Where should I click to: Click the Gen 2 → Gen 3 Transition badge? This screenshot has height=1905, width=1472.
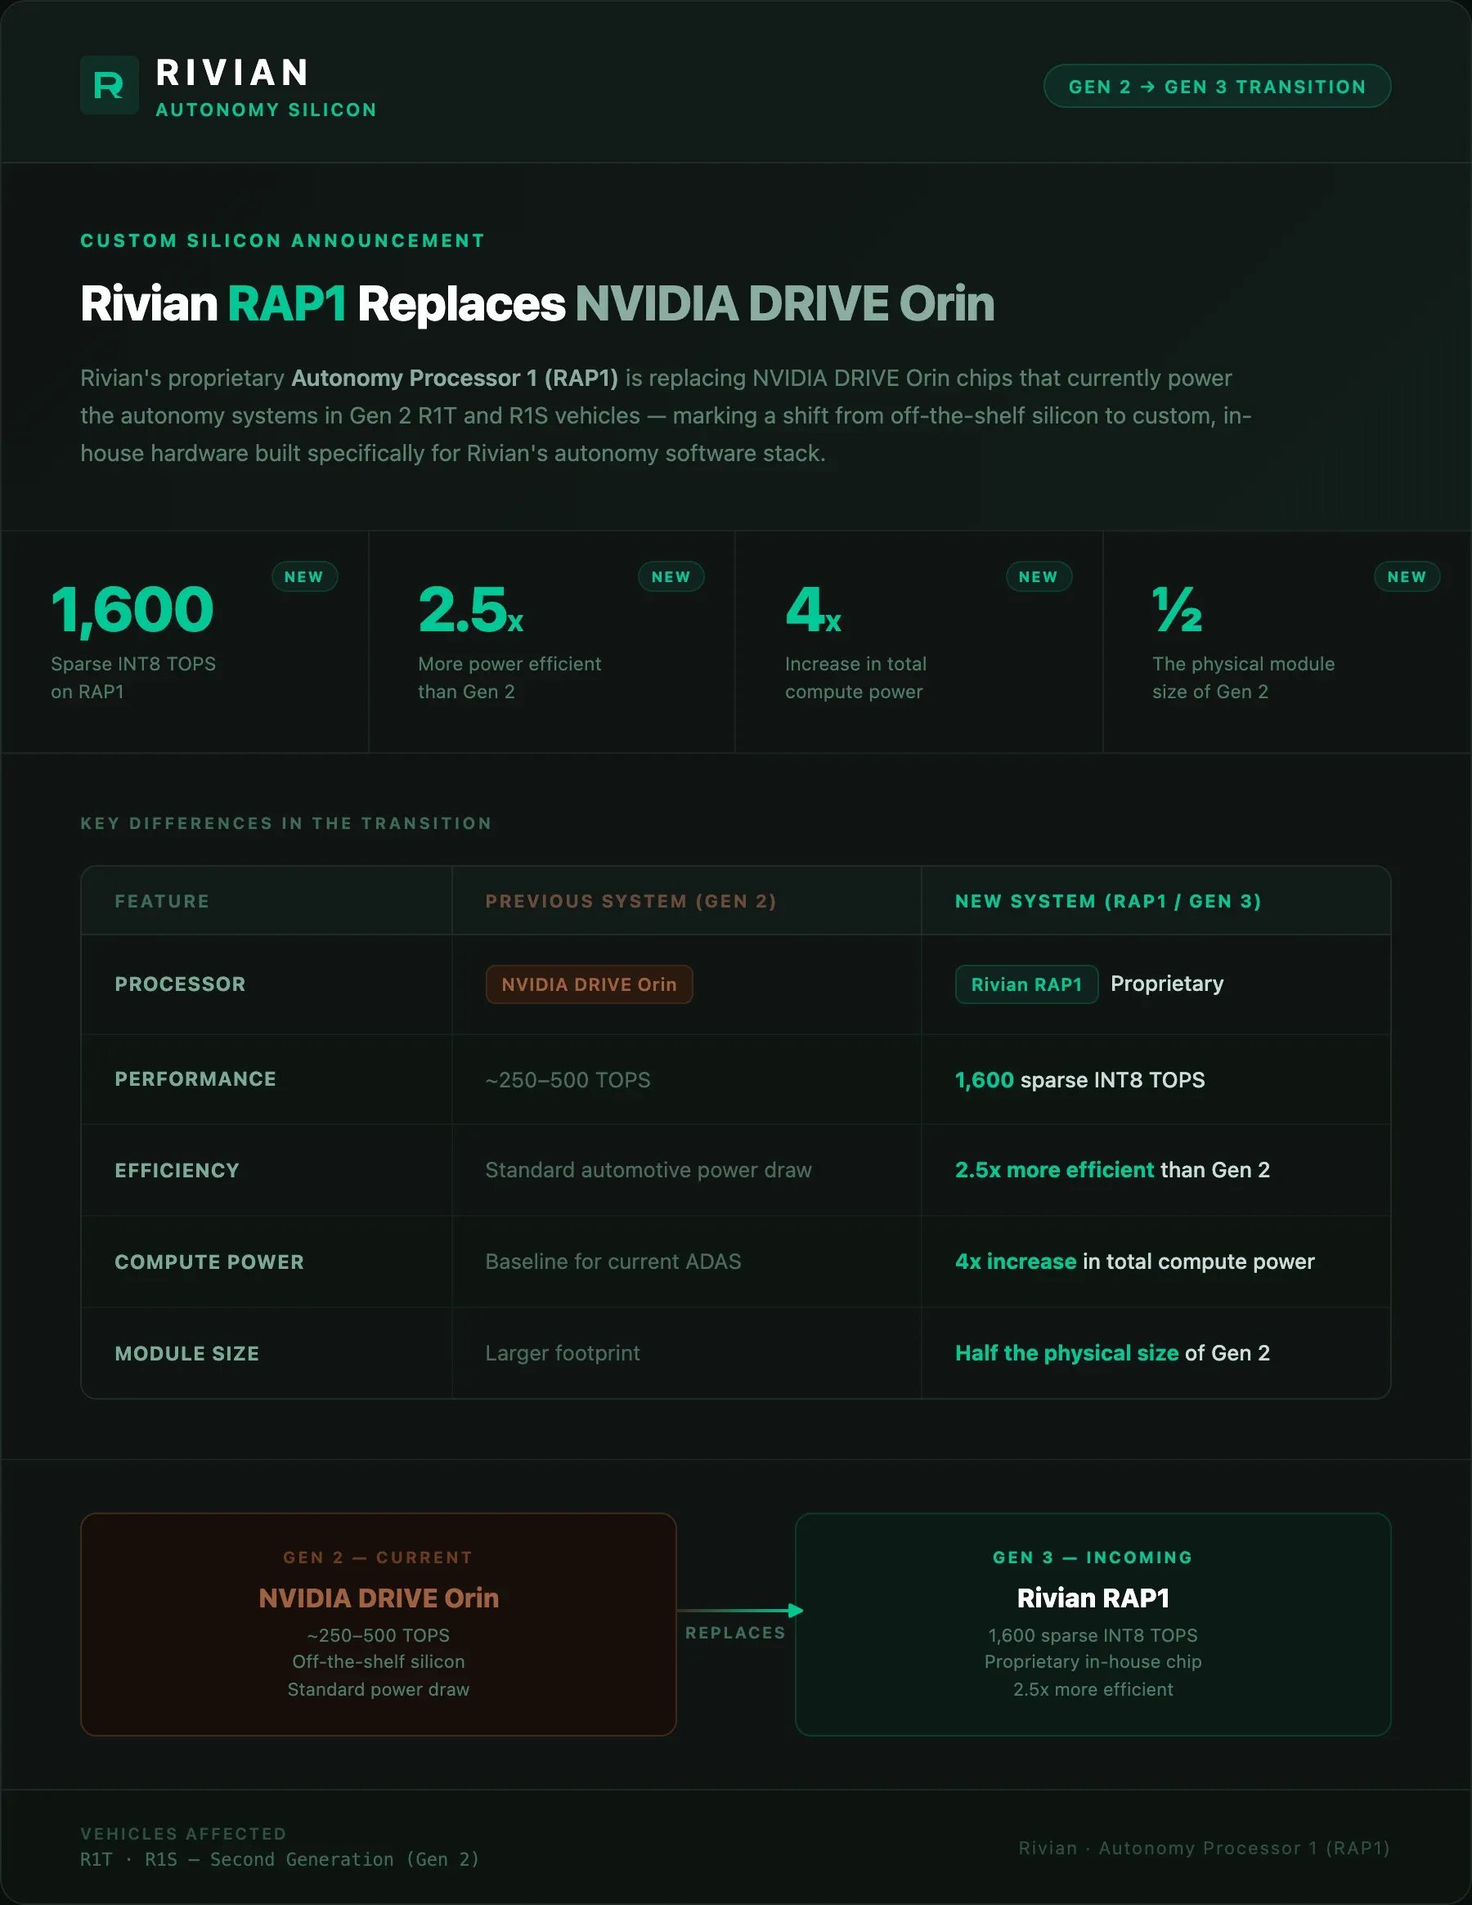click(x=1216, y=87)
